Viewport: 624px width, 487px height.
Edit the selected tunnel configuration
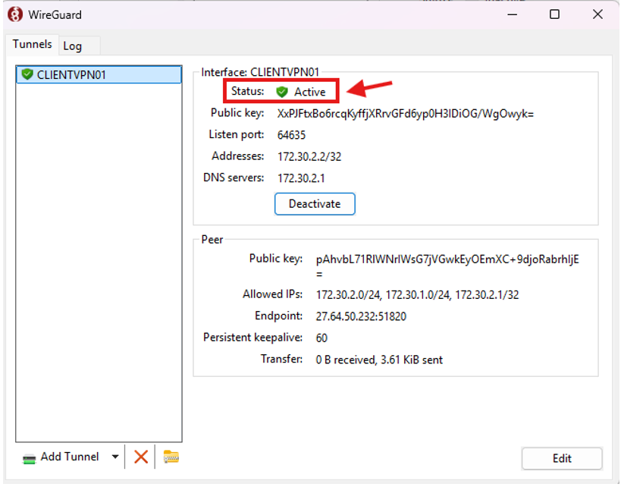pyautogui.click(x=562, y=459)
